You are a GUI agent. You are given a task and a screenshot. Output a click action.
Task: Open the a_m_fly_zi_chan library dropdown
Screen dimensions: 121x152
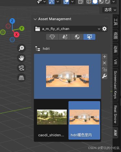67,29
